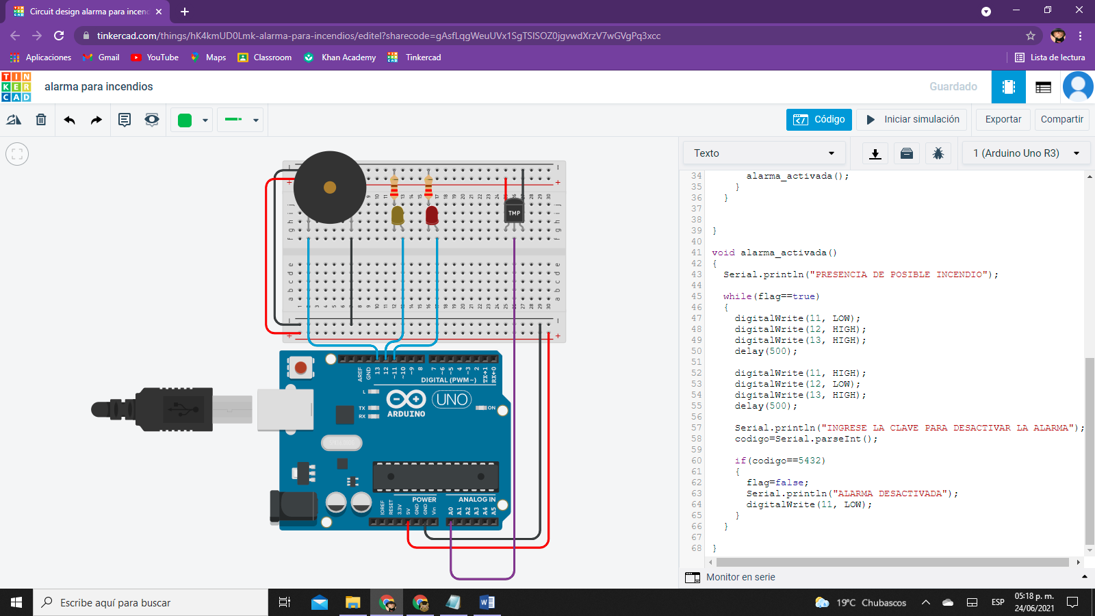Viewport: 1095px width, 616px height.
Task: Switch to the circuit view
Action: coord(1008,87)
